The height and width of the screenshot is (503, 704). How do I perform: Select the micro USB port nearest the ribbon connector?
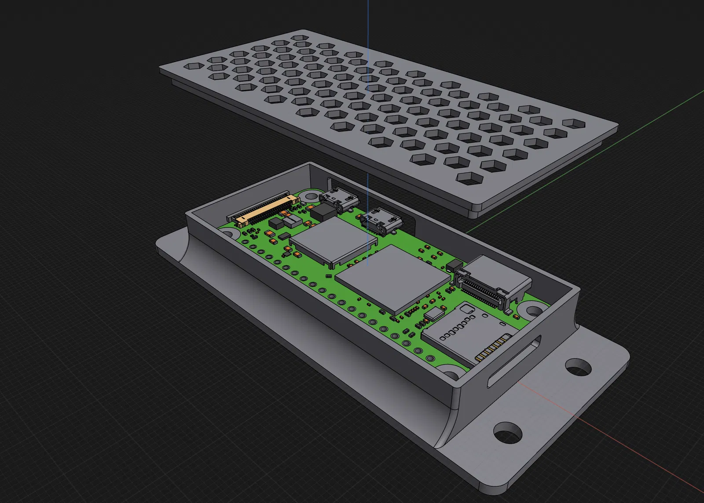339,200
